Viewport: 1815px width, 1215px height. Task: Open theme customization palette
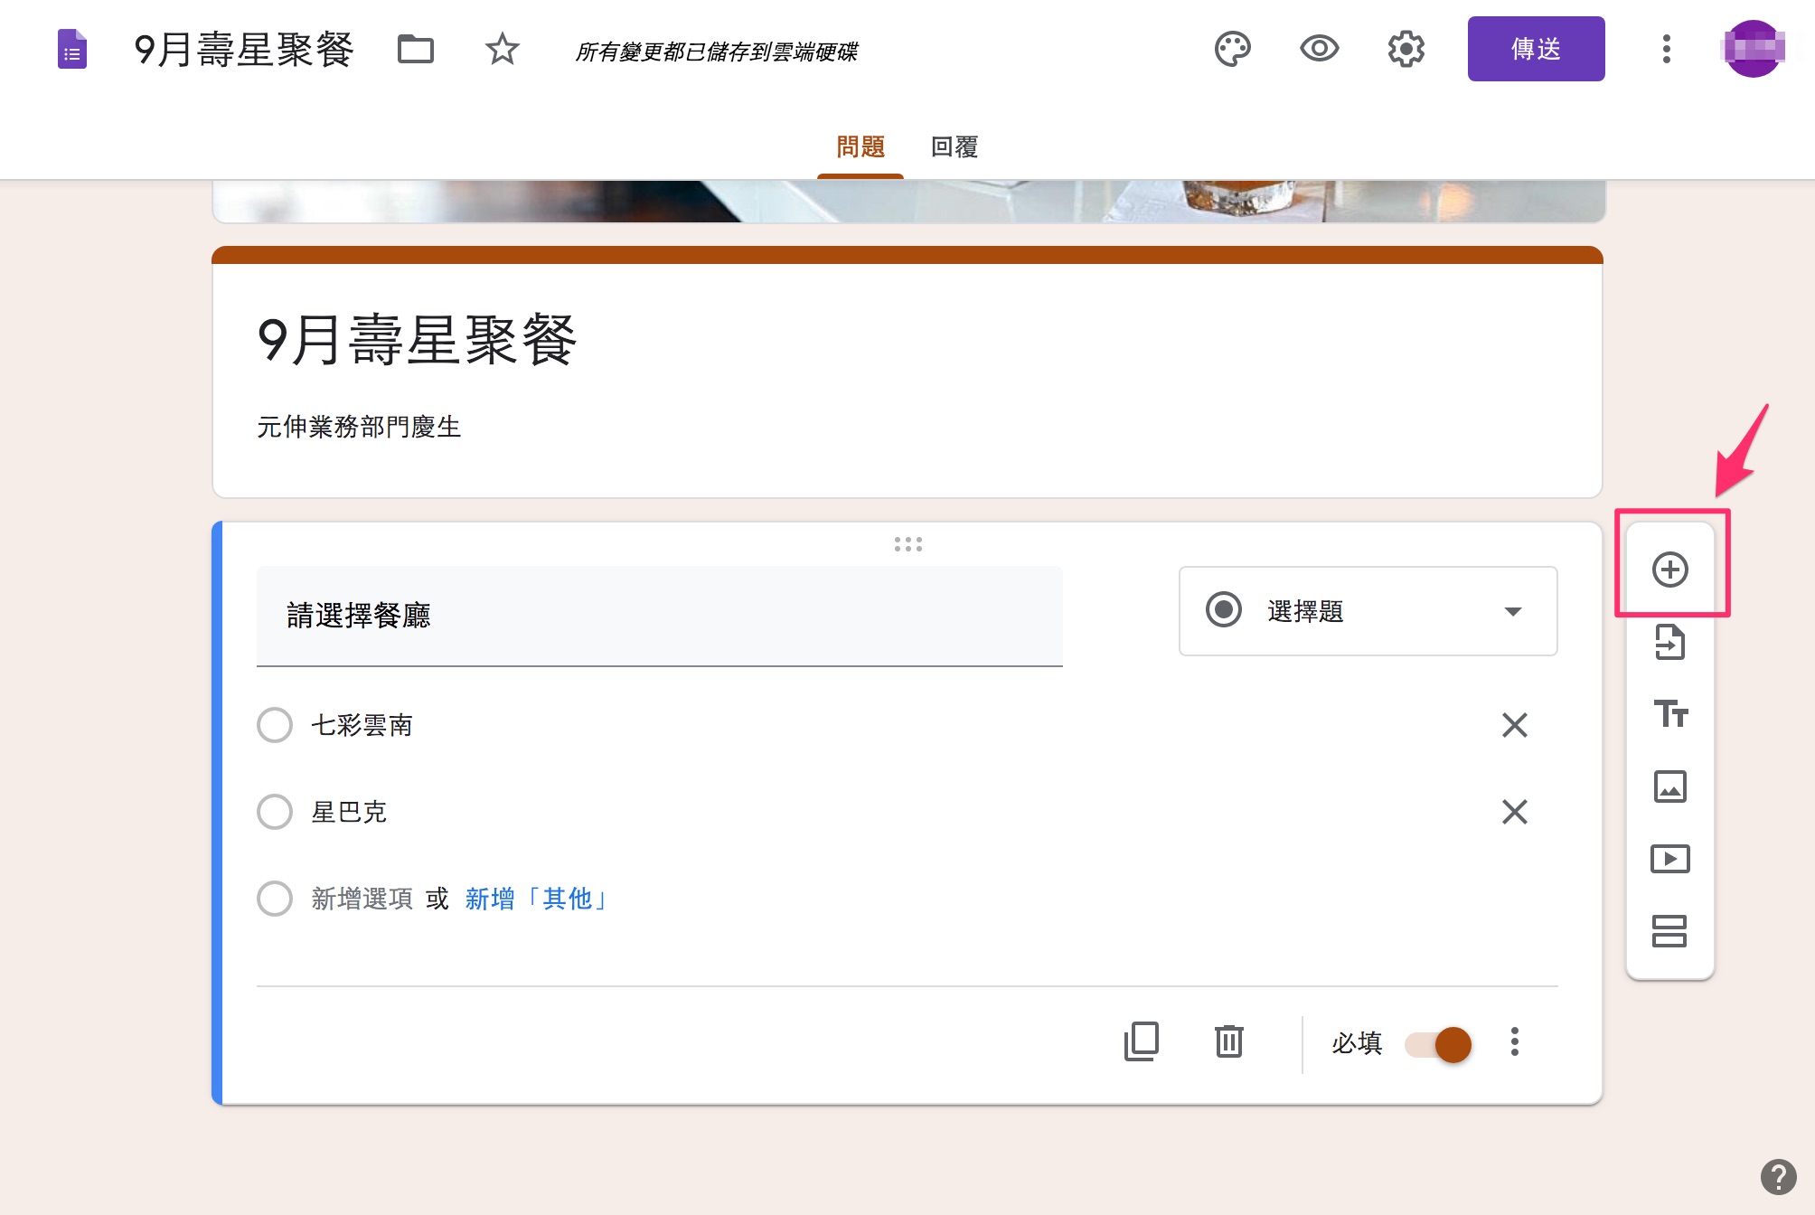pyautogui.click(x=1233, y=49)
